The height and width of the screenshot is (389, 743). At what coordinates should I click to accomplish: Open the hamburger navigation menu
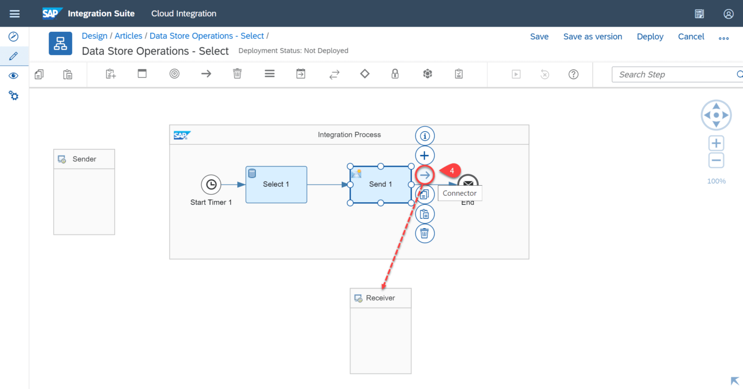tap(14, 14)
